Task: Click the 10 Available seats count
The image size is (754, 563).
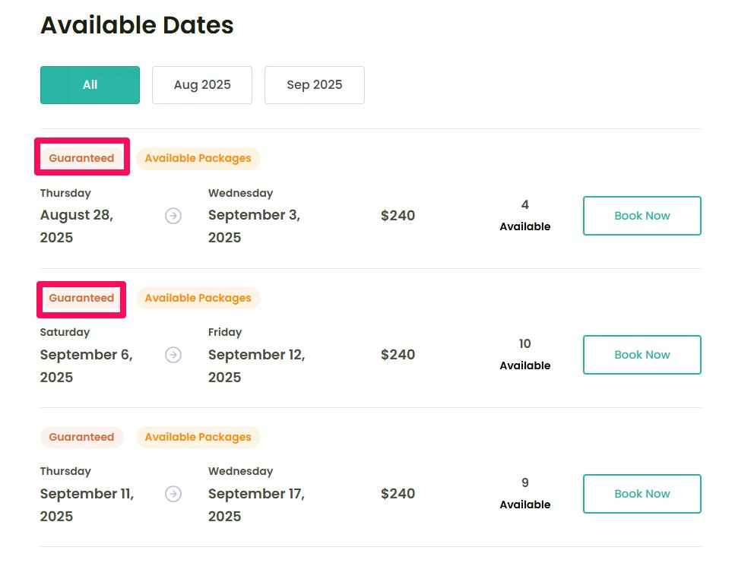Action: 524,354
